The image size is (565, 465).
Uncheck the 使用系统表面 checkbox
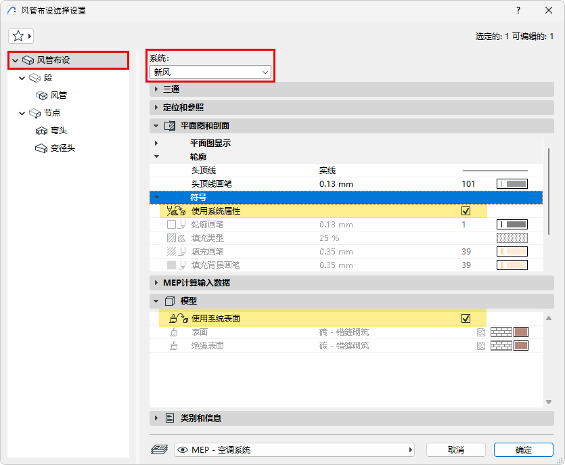[466, 319]
